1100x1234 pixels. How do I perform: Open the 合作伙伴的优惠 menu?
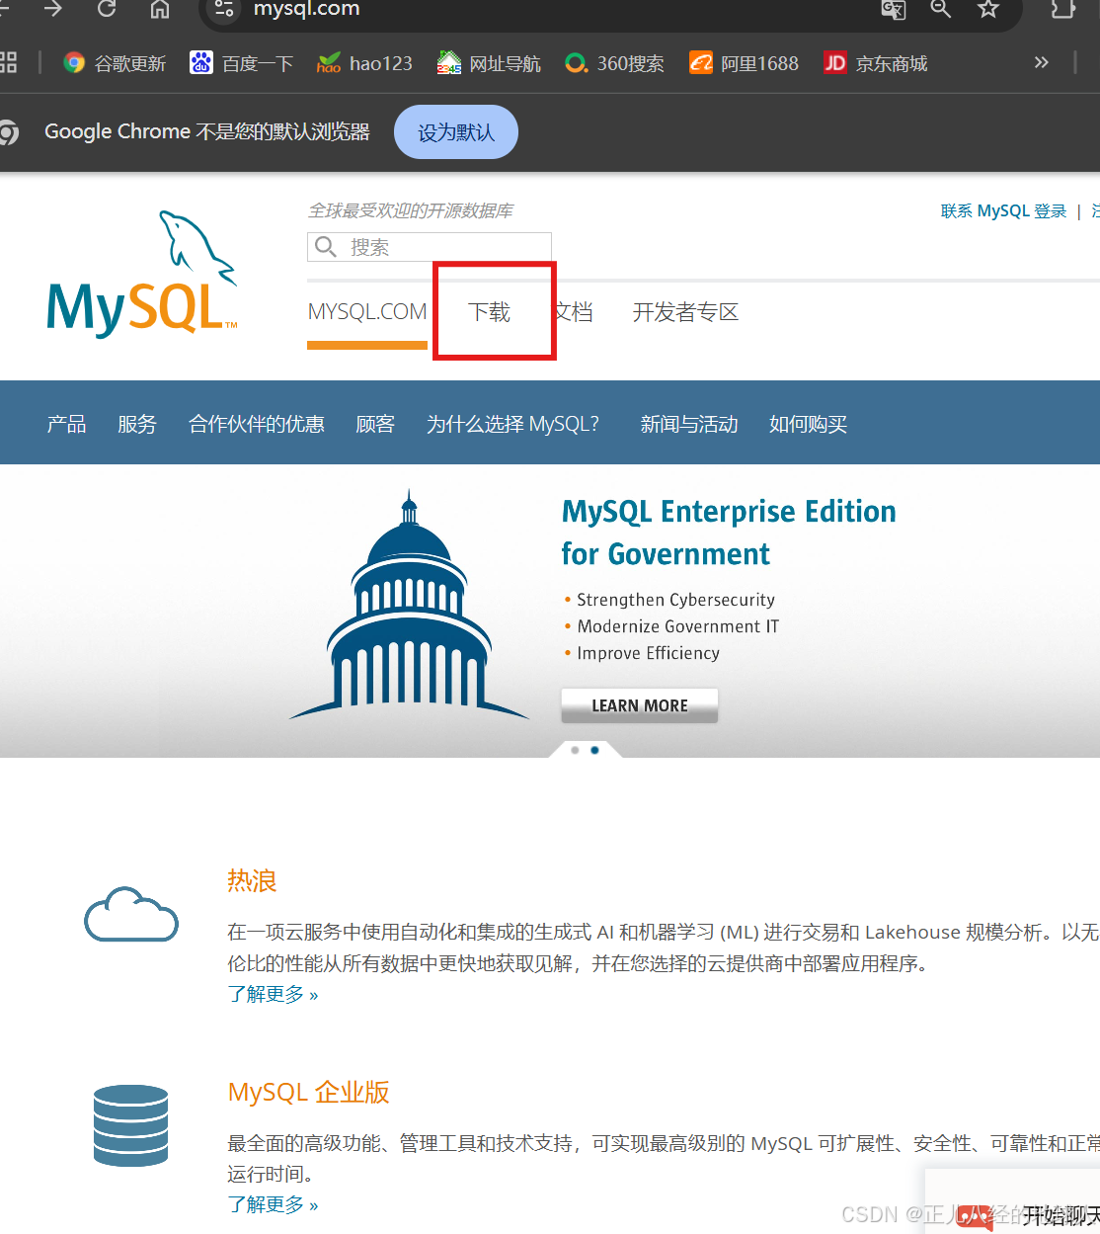coord(257,424)
